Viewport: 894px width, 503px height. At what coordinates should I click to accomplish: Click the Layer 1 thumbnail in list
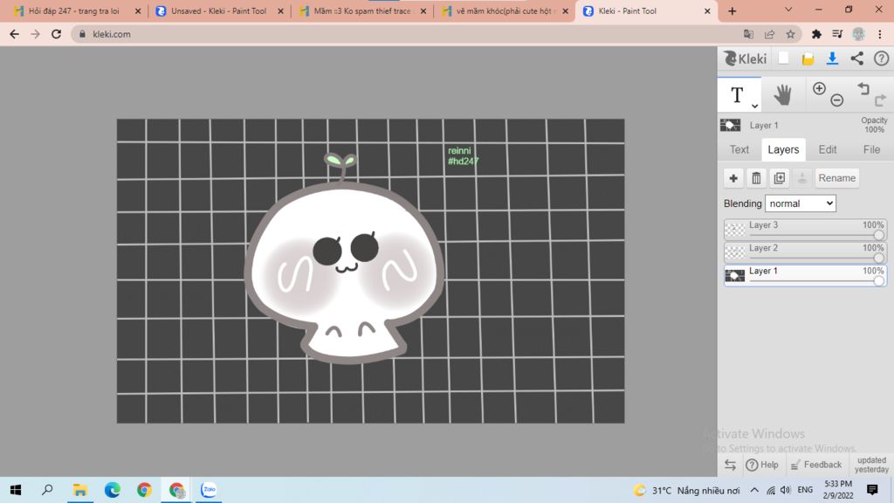click(734, 276)
